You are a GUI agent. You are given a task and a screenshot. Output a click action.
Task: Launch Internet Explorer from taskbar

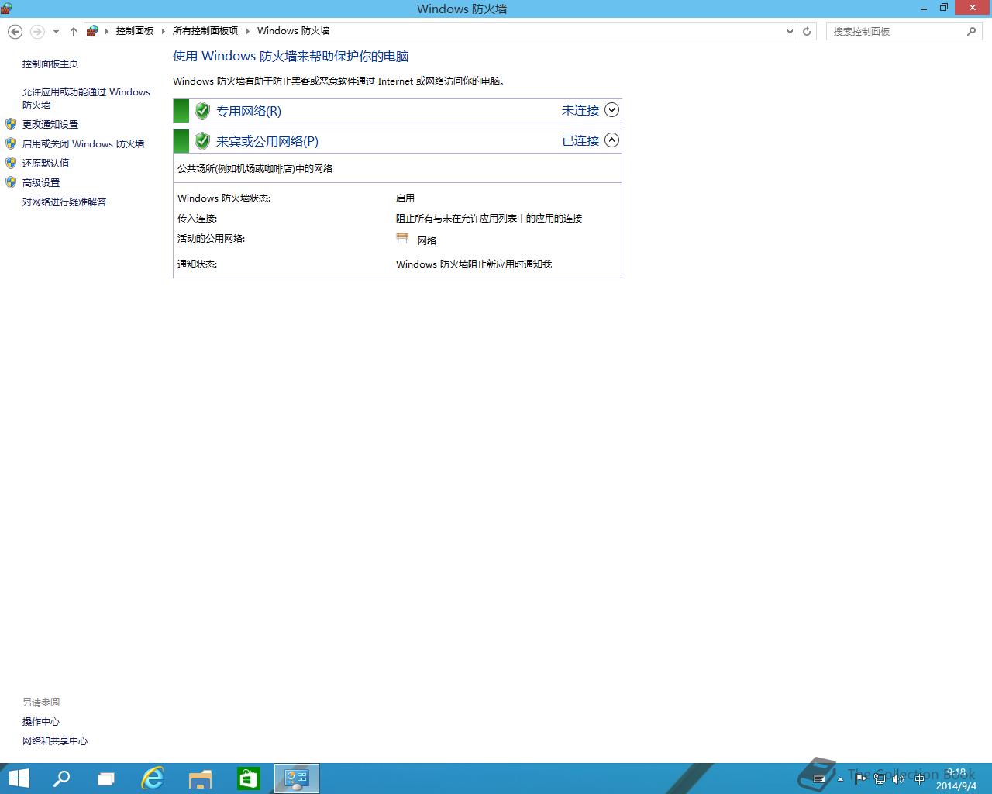point(153,778)
